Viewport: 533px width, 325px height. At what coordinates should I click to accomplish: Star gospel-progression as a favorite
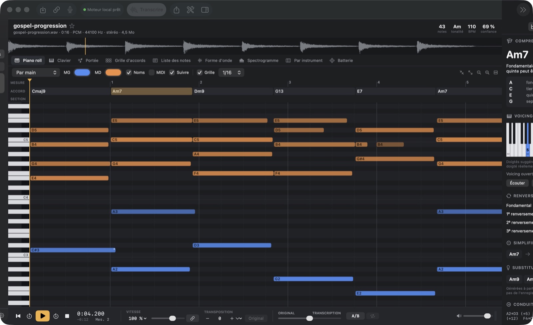click(72, 26)
